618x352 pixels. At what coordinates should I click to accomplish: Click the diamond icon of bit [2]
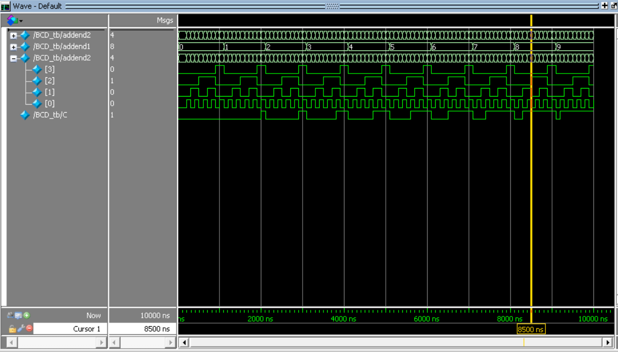(x=37, y=81)
